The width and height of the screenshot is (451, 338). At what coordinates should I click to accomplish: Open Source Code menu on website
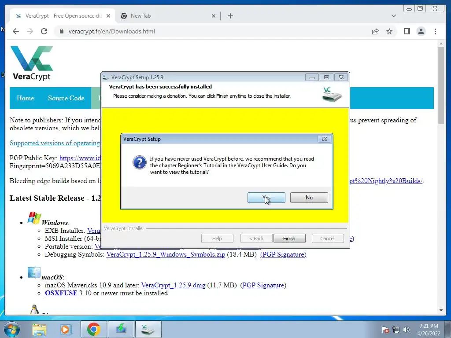66,98
